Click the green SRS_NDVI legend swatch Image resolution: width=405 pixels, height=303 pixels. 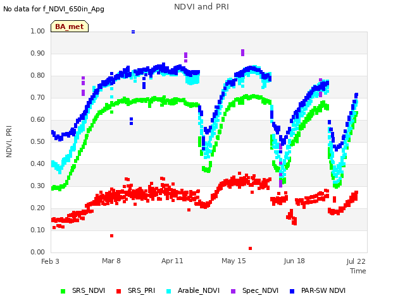[63, 291]
